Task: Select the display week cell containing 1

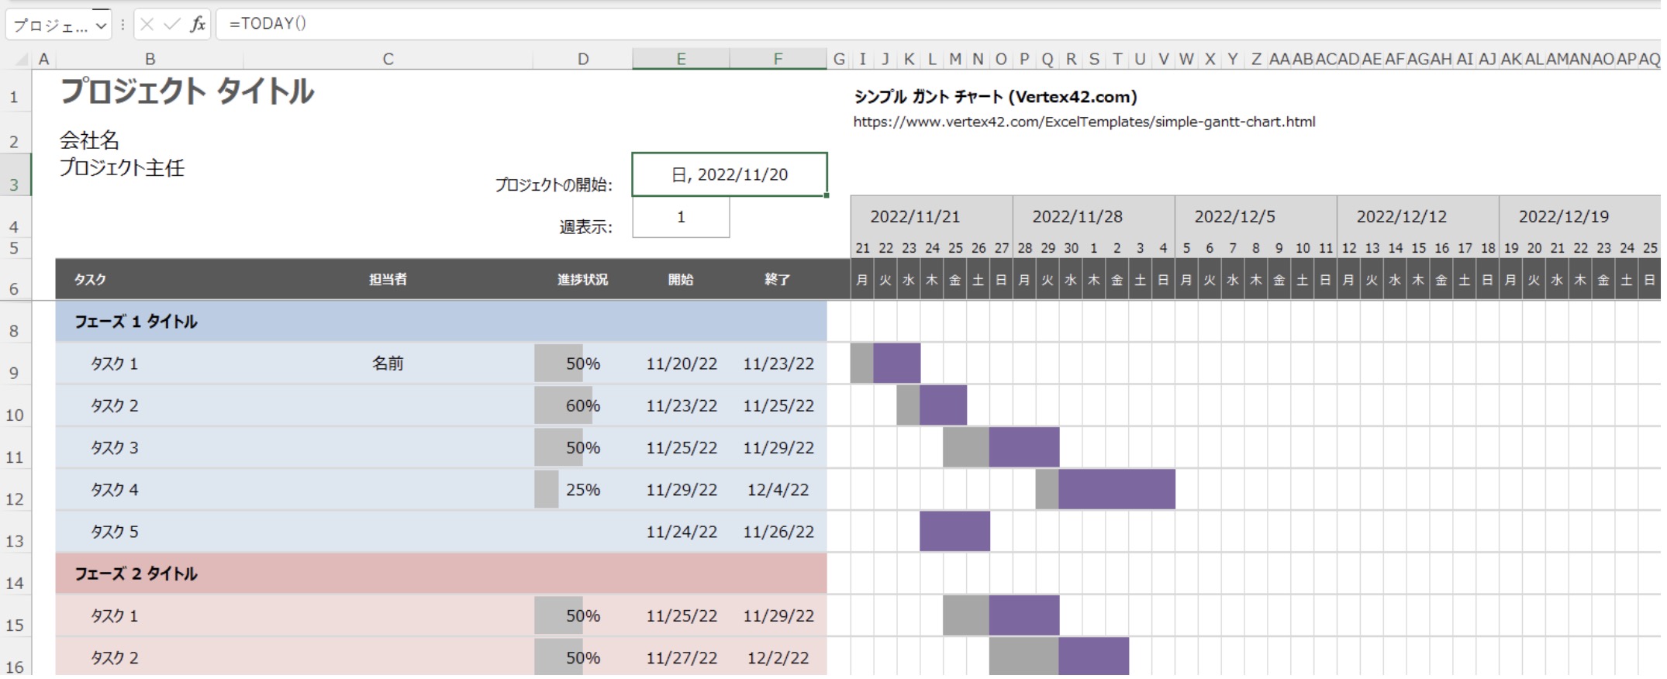Action: (x=681, y=217)
